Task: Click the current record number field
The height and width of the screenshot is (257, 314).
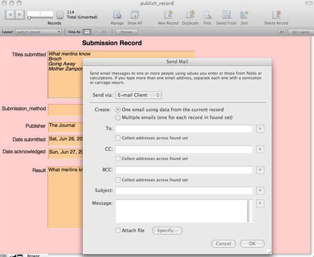Action: click(x=40, y=13)
